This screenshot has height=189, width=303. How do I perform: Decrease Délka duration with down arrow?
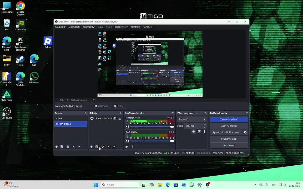coord(205,127)
